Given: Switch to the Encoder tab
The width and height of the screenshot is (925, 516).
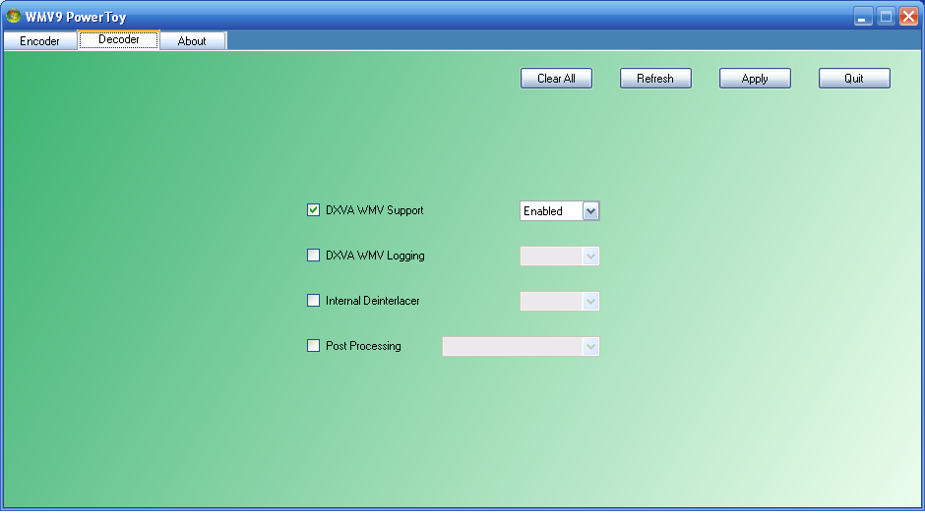Looking at the screenshot, I should click(40, 41).
